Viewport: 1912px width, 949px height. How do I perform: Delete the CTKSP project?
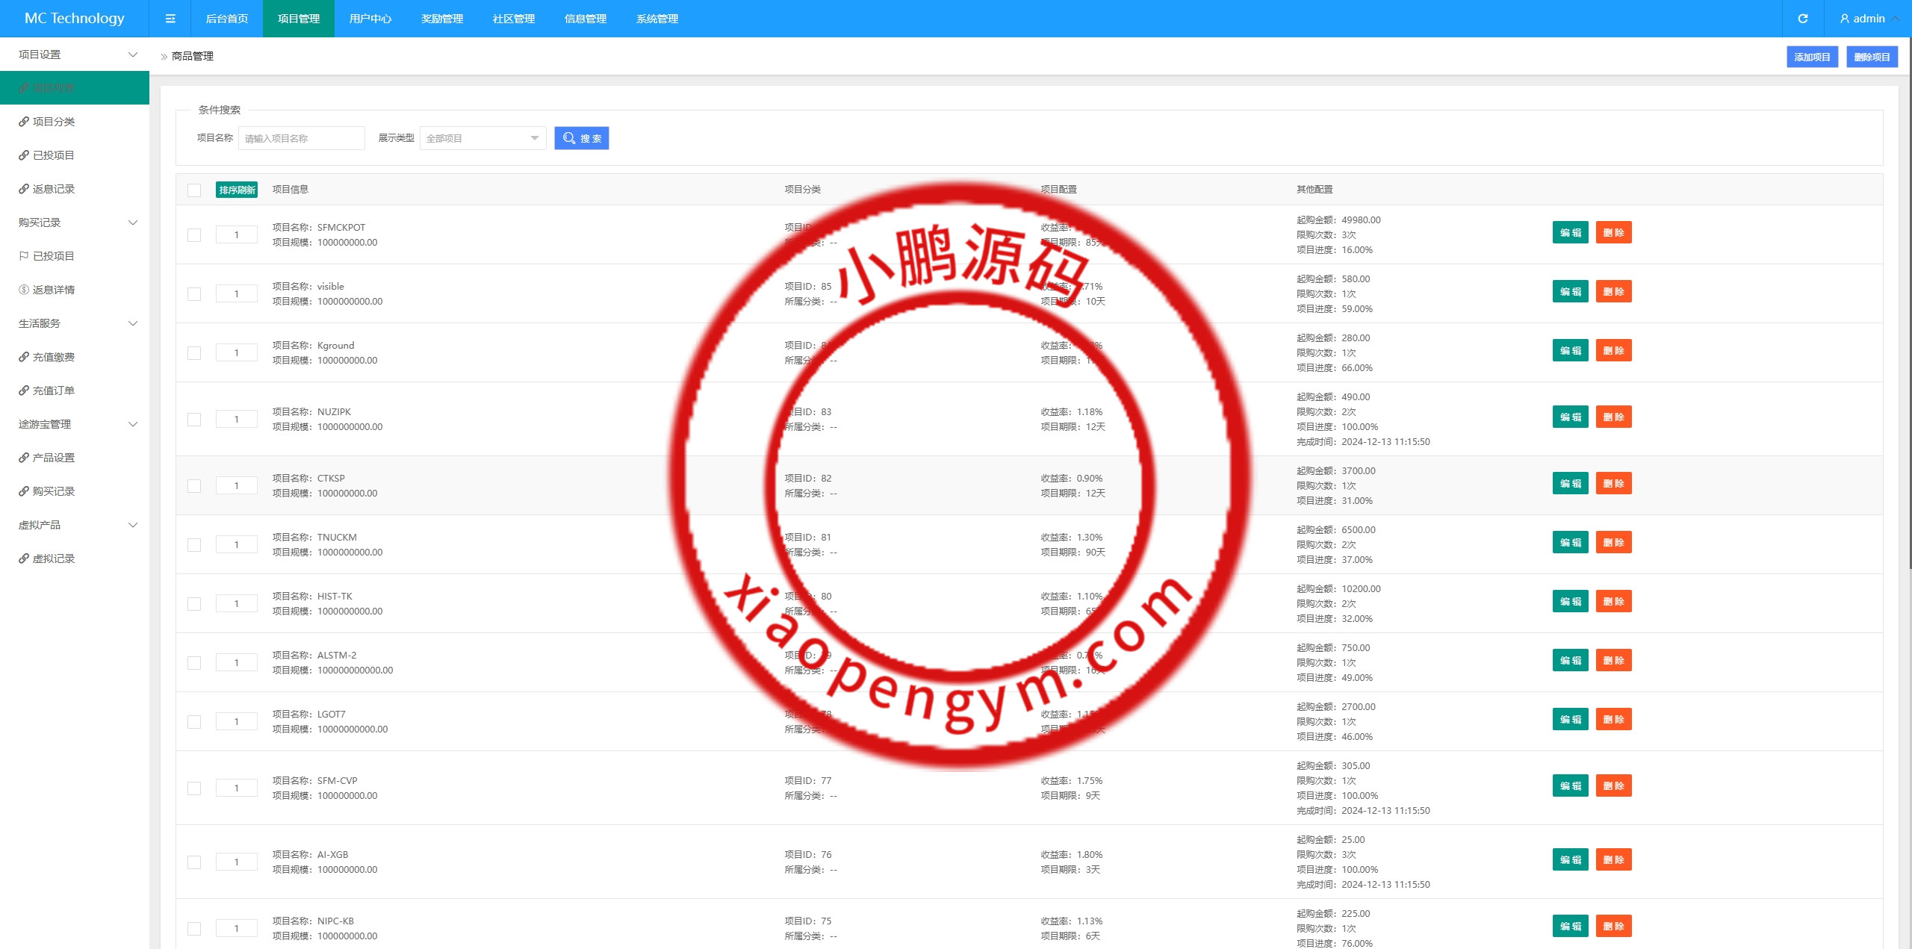[x=1613, y=483]
